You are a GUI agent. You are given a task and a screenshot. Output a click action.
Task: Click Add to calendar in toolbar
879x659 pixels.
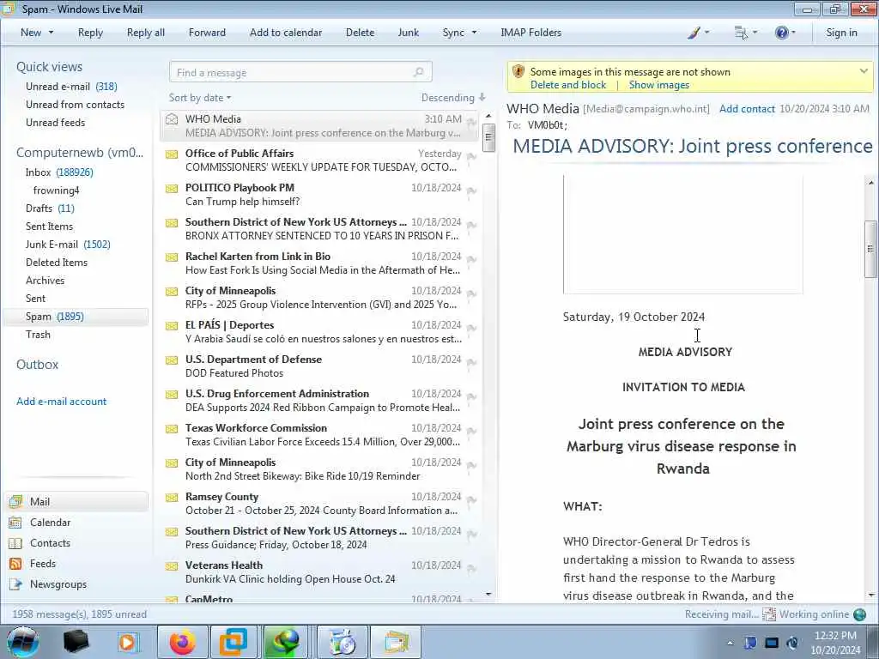coord(286,33)
